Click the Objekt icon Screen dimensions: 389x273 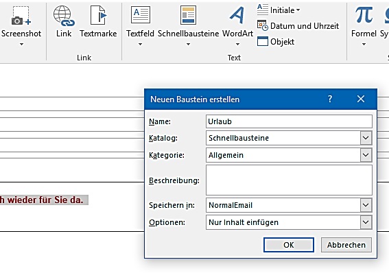pos(263,41)
